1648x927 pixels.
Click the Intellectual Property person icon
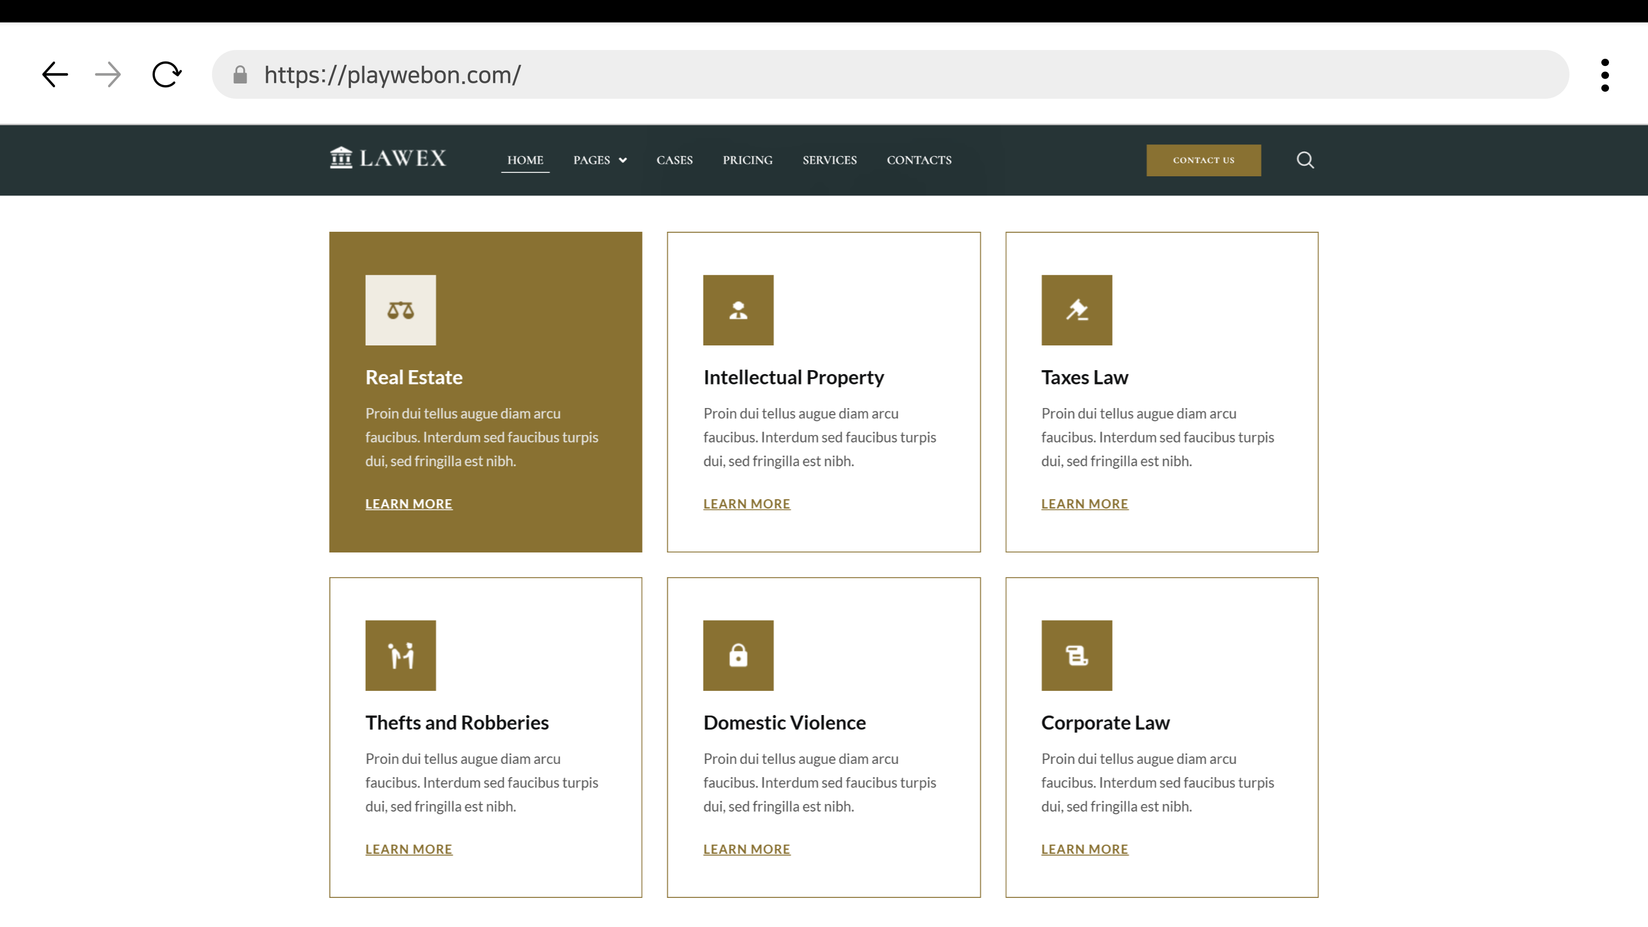[x=738, y=310]
